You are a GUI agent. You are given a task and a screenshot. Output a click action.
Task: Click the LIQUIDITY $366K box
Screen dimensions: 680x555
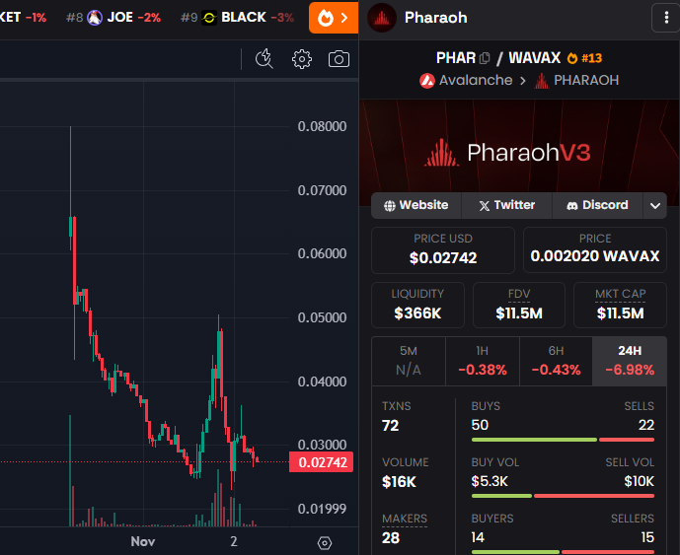[417, 305]
